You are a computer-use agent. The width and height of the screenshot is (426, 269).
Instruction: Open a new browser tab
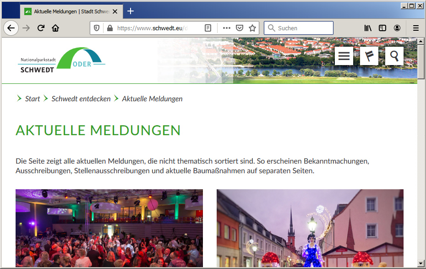pos(131,11)
